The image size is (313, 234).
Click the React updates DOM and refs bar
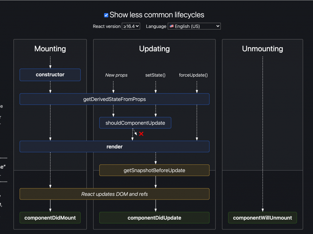click(x=114, y=194)
